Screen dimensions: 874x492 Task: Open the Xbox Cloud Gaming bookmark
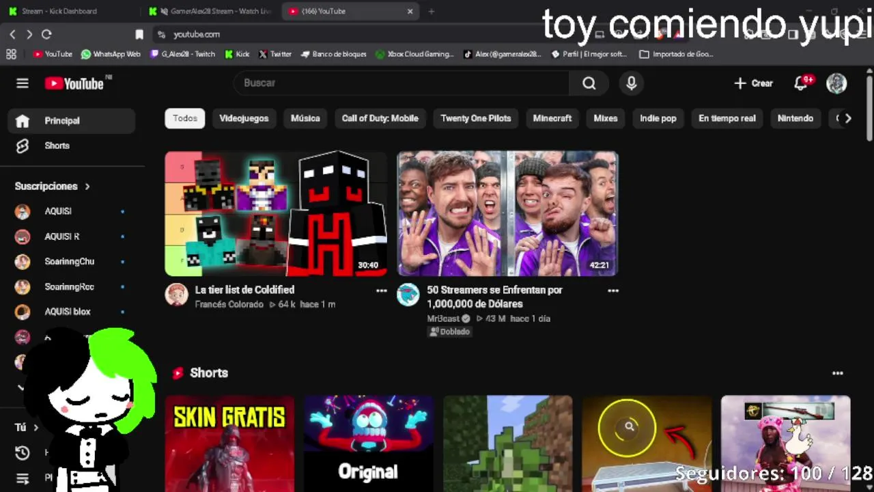414,54
